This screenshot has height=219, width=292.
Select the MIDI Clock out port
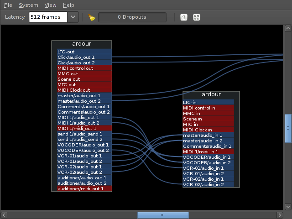coord(84,90)
